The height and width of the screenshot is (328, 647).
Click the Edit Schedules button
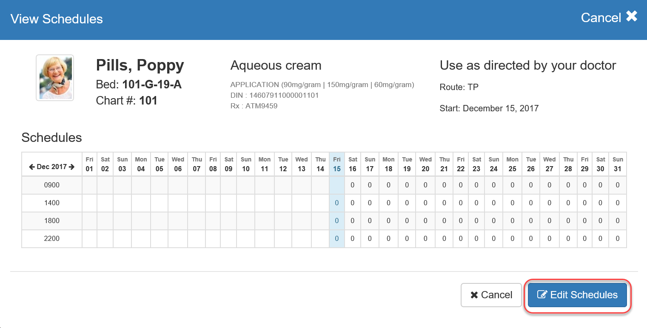coord(577,295)
